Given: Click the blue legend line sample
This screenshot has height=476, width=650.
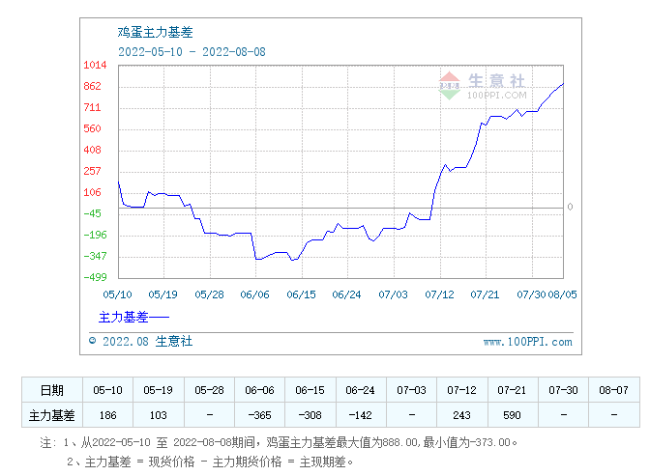Looking at the screenshot, I should [160, 317].
